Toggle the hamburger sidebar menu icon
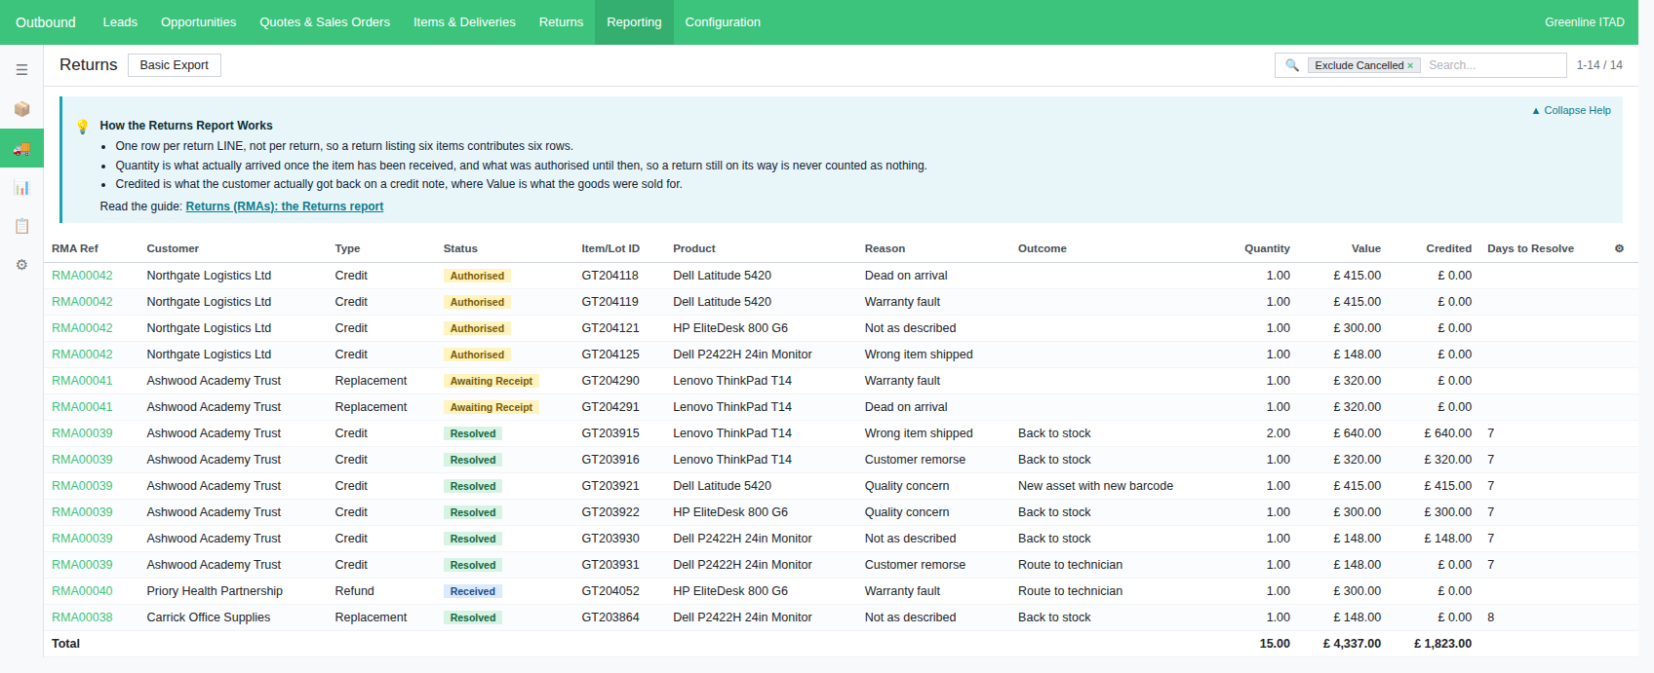This screenshot has width=1654, height=673. tap(21, 70)
